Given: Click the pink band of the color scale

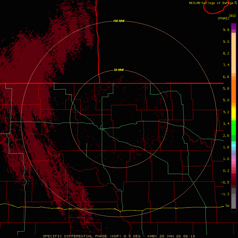Looking at the screenshot, I should point(234,160).
